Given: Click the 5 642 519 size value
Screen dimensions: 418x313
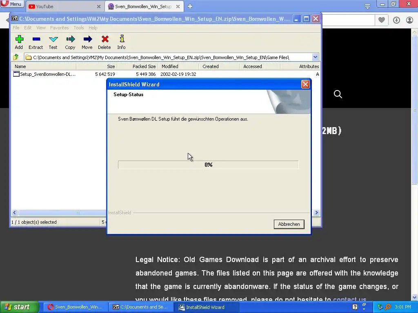Looking at the screenshot, I should [105, 74].
